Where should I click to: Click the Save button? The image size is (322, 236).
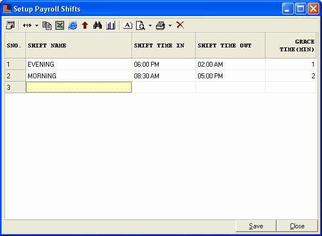pyautogui.click(x=256, y=226)
